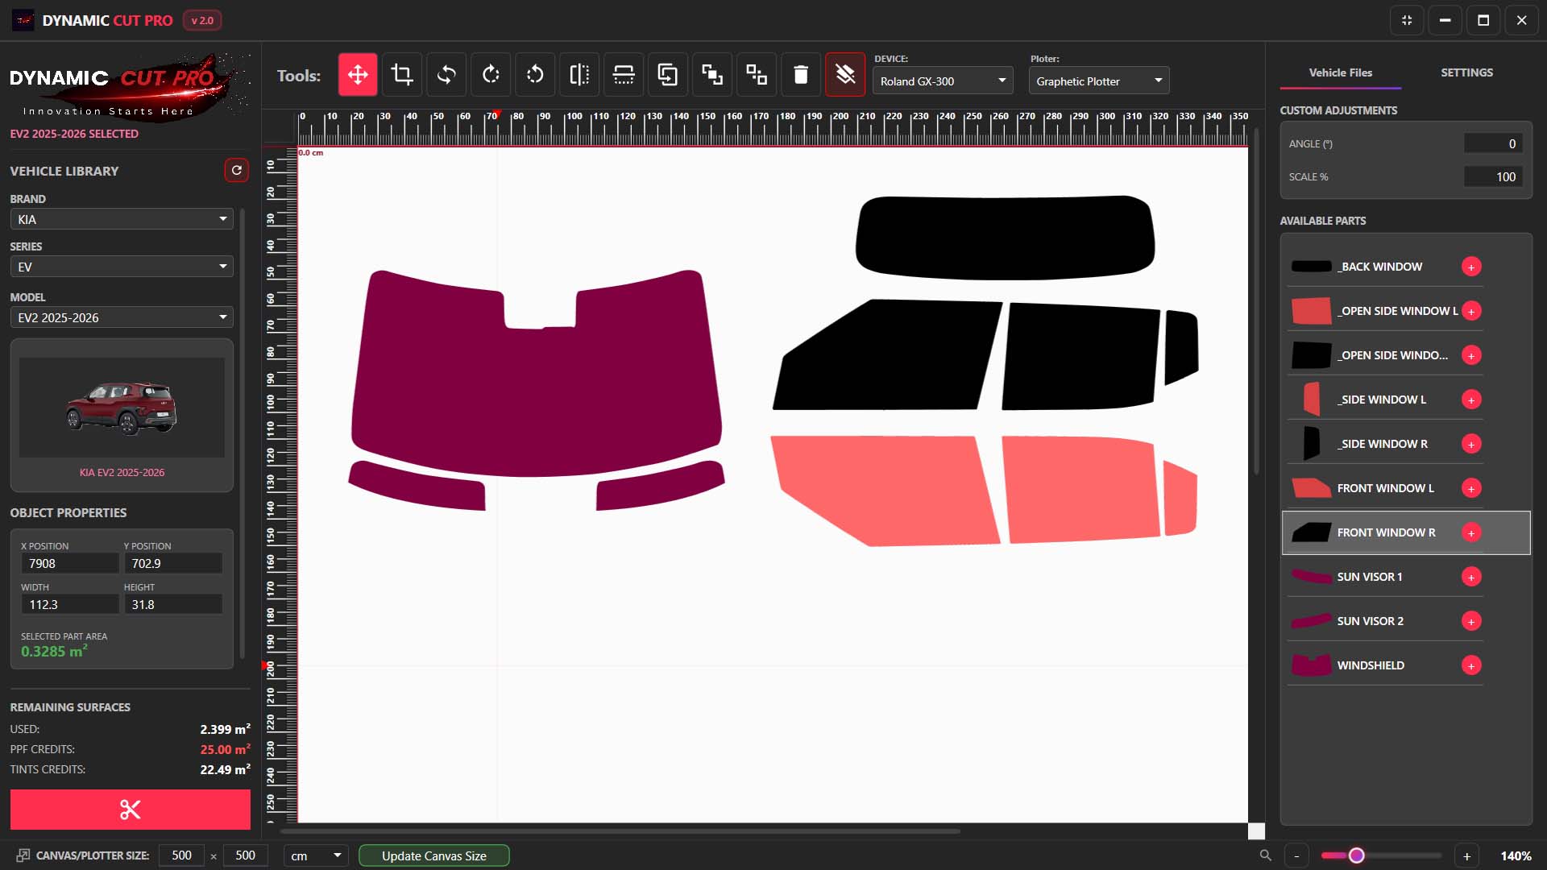Open the Device dropdown Roland GX-300
Screen dimensions: 1547x870
943,81
